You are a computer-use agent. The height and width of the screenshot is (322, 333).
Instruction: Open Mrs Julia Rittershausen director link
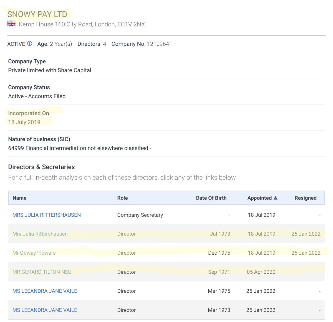(x=40, y=234)
